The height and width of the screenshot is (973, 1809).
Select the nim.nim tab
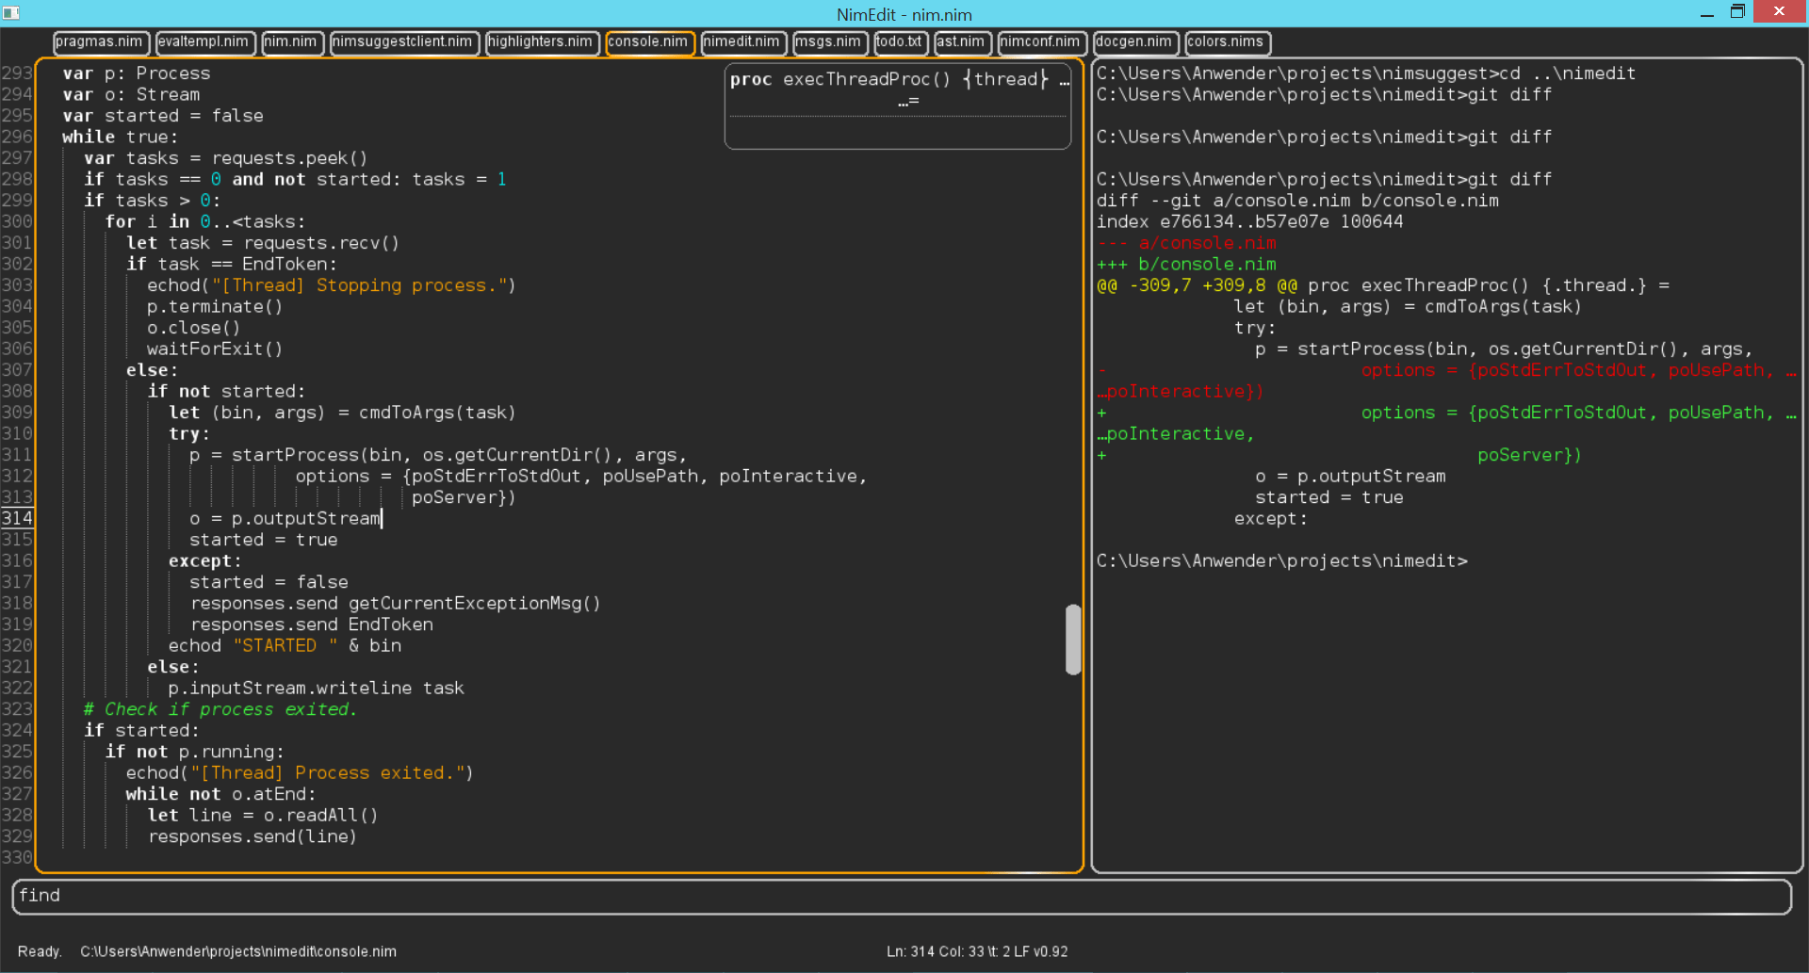pyautogui.click(x=291, y=42)
